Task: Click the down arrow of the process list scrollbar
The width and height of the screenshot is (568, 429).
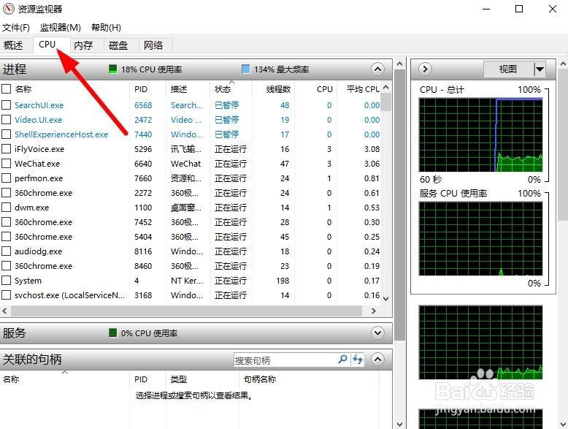Action: pos(385,299)
